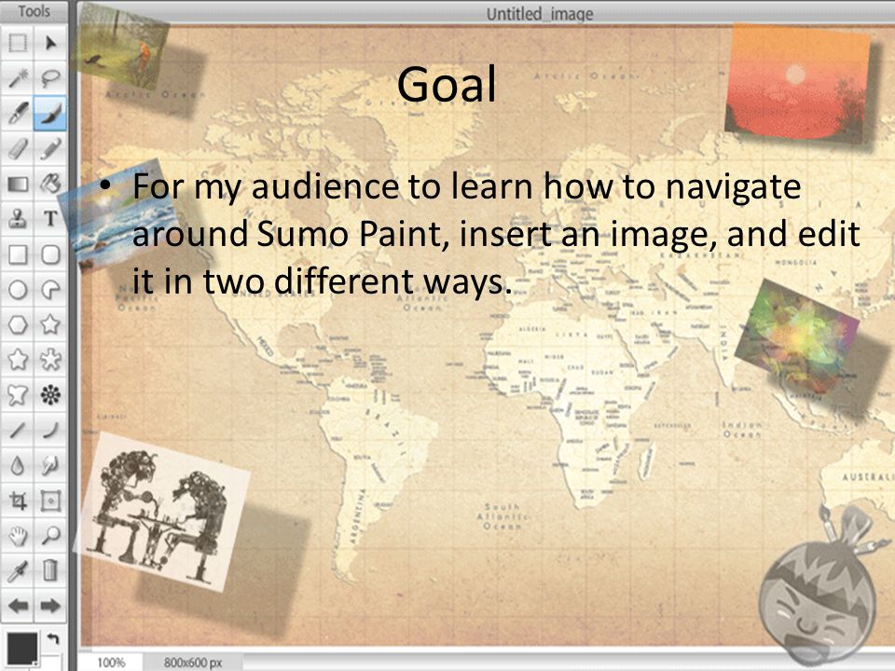The image size is (895, 671).
Task: Select the Pie shape tool
Action: click(x=50, y=289)
